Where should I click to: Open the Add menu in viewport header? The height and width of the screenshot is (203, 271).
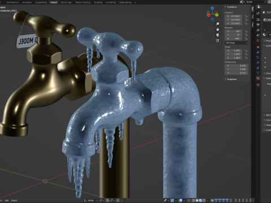[x=7, y=200]
